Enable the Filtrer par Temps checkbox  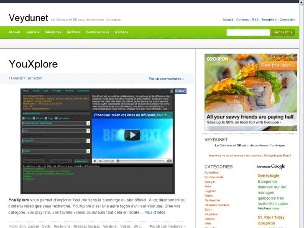pos(23,156)
